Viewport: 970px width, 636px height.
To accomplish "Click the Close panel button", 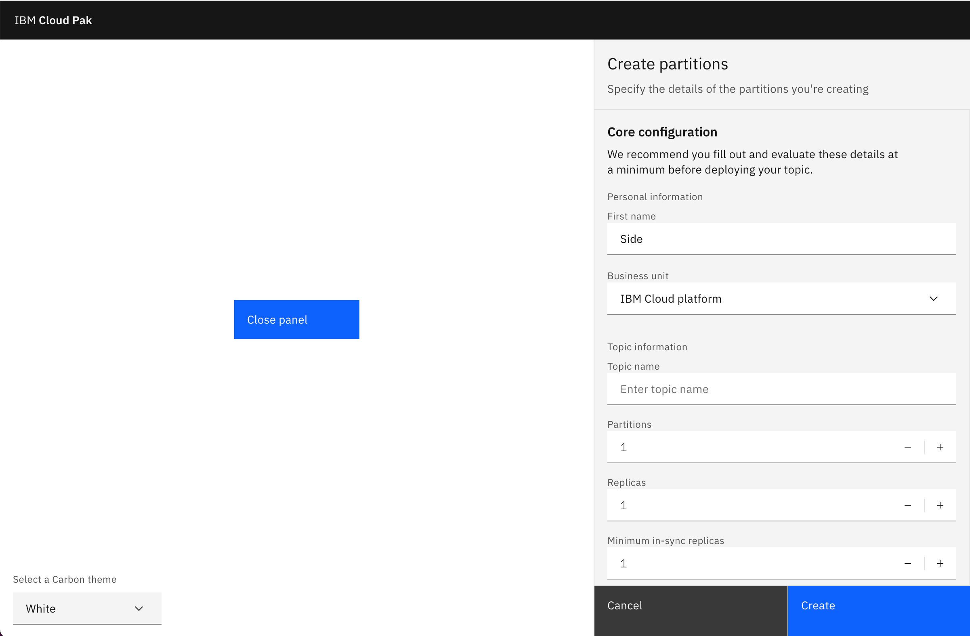I will point(296,319).
